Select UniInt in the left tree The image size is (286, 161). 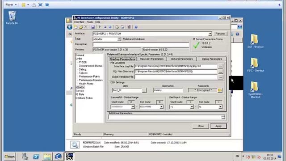pos(79,59)
